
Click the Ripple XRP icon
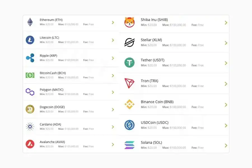coord(30,58)
